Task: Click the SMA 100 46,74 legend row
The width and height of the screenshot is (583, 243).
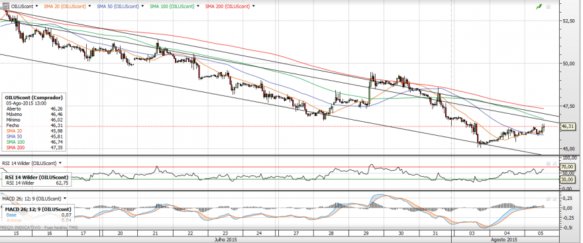Action: (34, 142)
